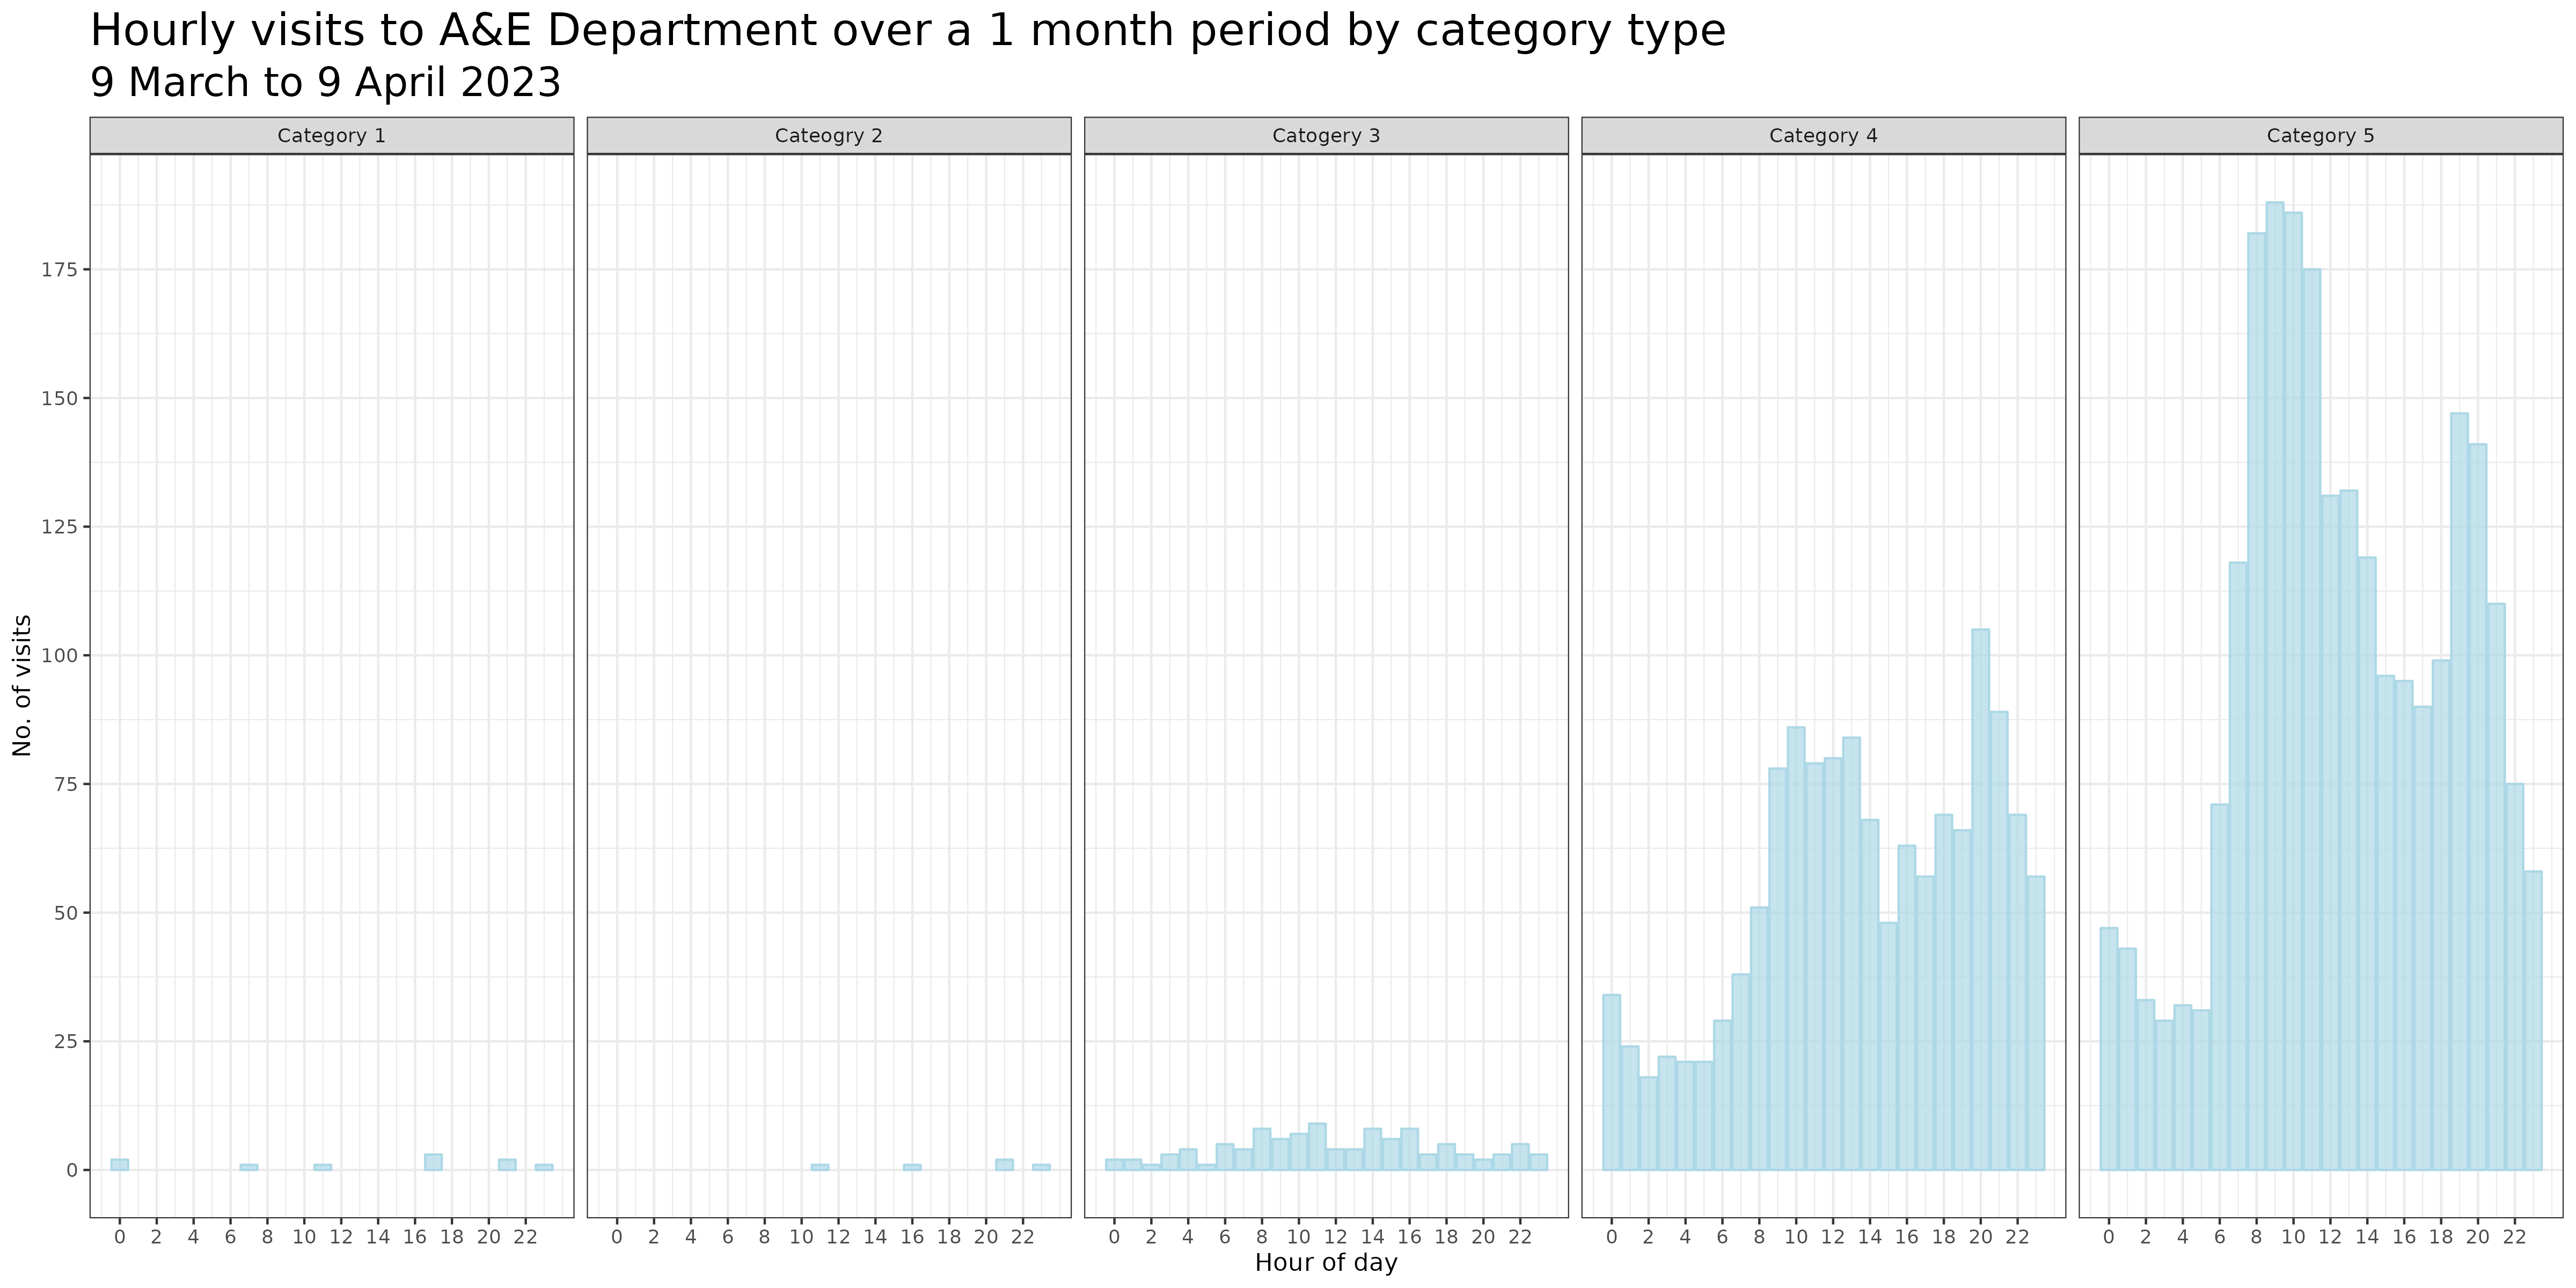Click the 'Category 5' facet header
Screen dimensions: 2576x1288
pos(2321,136)
